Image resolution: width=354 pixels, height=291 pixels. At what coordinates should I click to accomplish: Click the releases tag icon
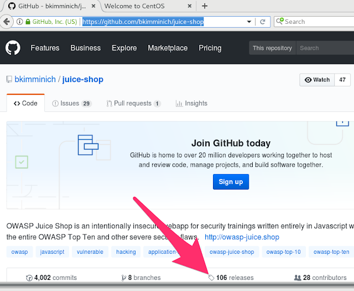click(211, 278)
